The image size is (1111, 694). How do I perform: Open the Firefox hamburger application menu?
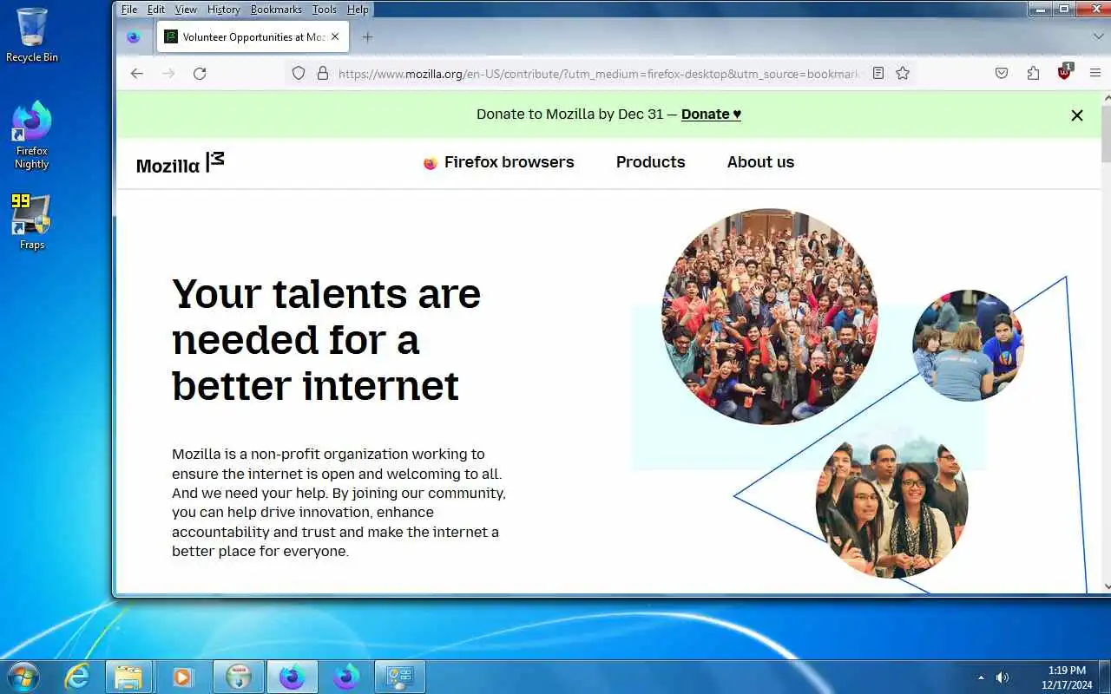point(1095,74)
